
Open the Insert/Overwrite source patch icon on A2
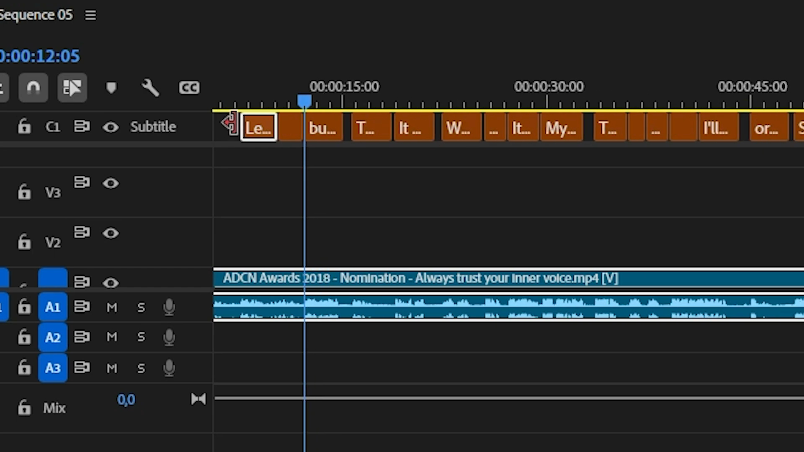(x=82, y=337)
